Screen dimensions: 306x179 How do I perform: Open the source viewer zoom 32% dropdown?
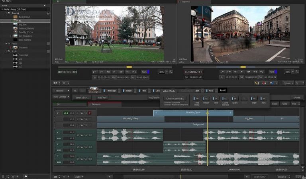[167, 72]
